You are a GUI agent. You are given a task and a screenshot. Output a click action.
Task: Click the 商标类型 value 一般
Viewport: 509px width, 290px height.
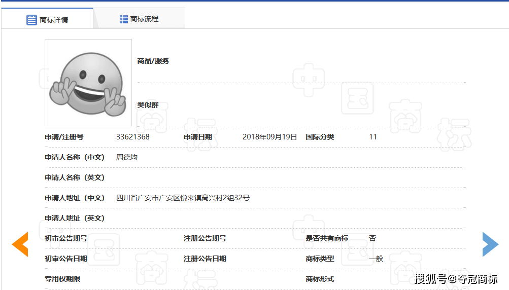click(376, 259)
